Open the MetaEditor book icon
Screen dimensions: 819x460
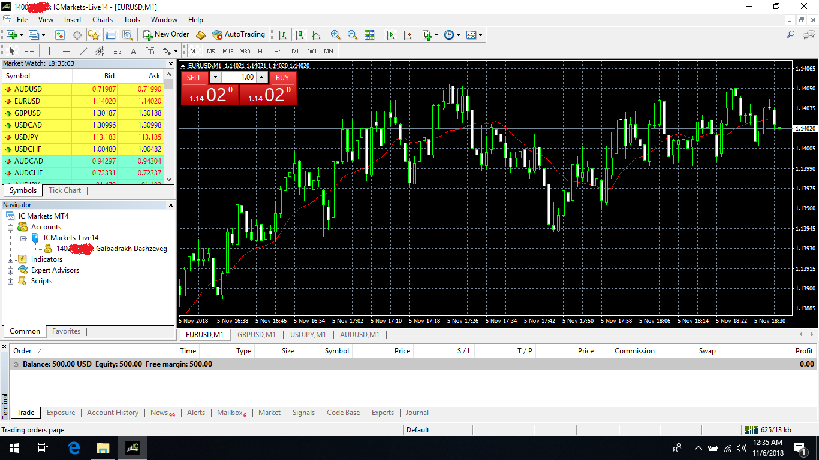pyautogui.click(x=201, y=35)
